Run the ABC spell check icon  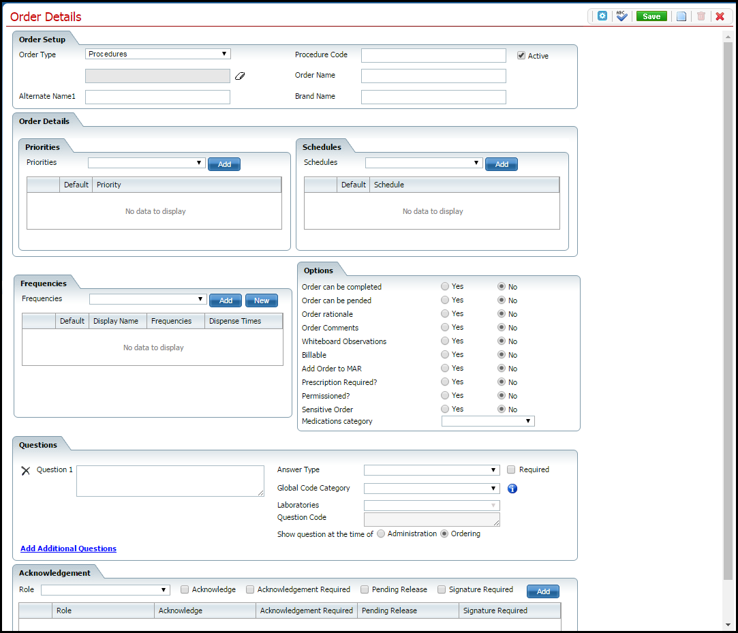point(621,16)
